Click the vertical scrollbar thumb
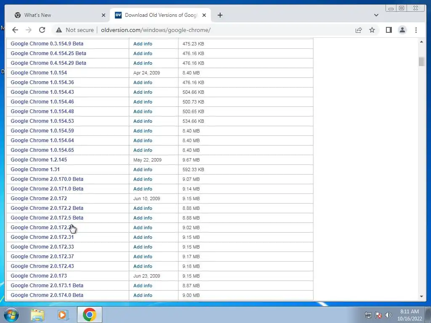Viewport: 431px width, 323px height. click(x=421, y=61)
